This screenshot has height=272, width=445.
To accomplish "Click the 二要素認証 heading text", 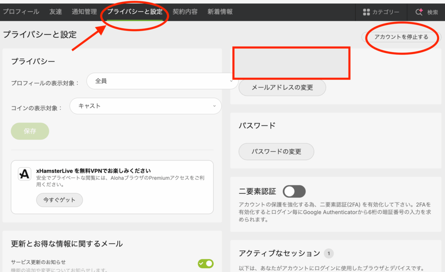I will pos(257,192).
